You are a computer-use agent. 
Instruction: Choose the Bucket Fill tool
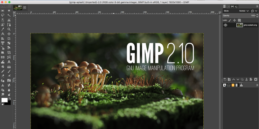3,67
